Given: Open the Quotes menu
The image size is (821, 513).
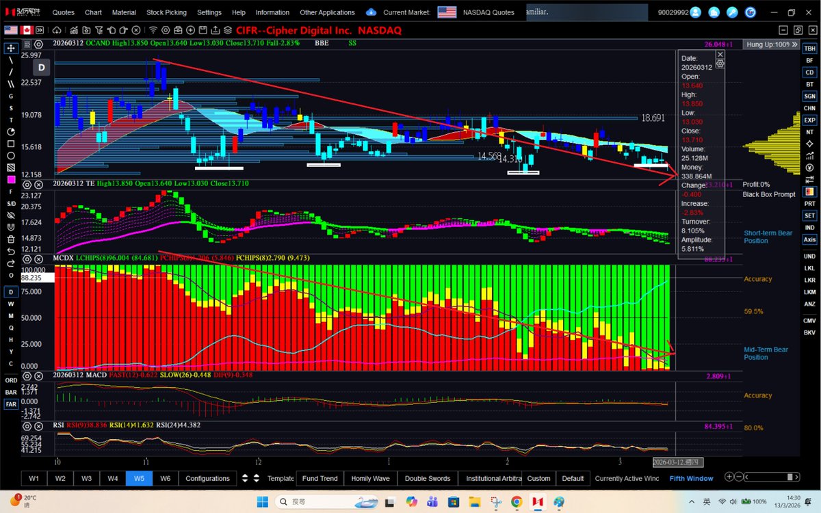Looking at the screenshot, I should [x=64, y=12].
